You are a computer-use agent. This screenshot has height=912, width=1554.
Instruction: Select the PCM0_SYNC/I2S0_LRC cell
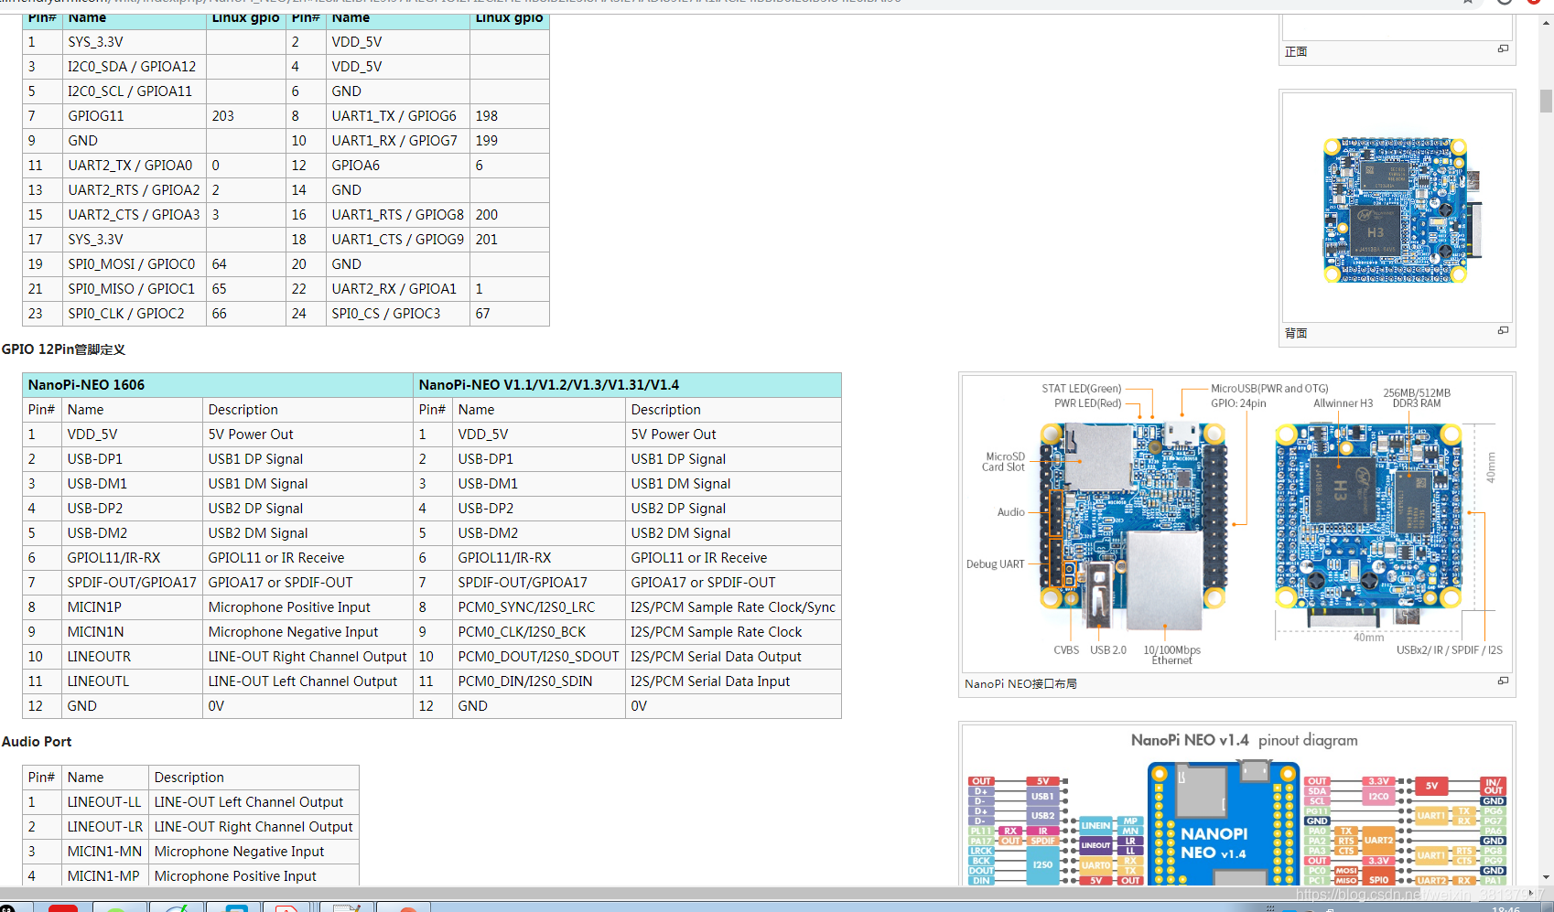coord(539,607)
